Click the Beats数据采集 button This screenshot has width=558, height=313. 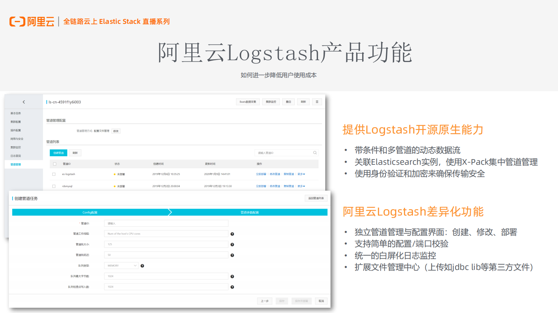click(248, 102)
